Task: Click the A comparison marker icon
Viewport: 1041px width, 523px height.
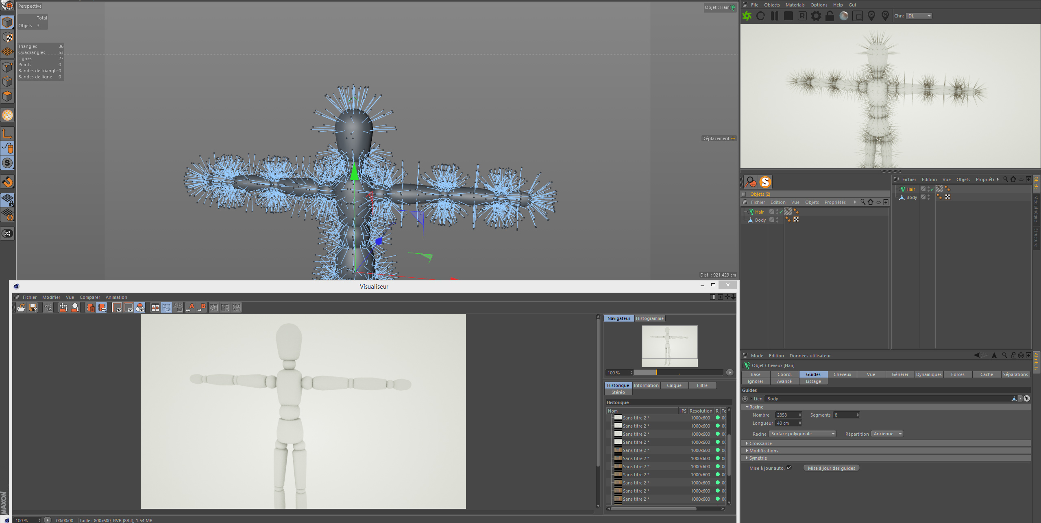Action: pos(191,307)
